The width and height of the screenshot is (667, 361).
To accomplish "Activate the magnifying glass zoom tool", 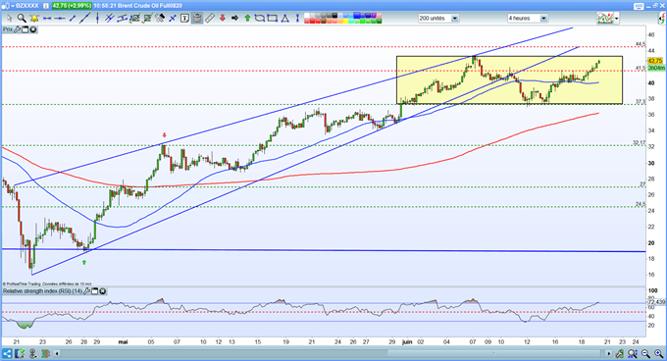I will click(22, 19).
